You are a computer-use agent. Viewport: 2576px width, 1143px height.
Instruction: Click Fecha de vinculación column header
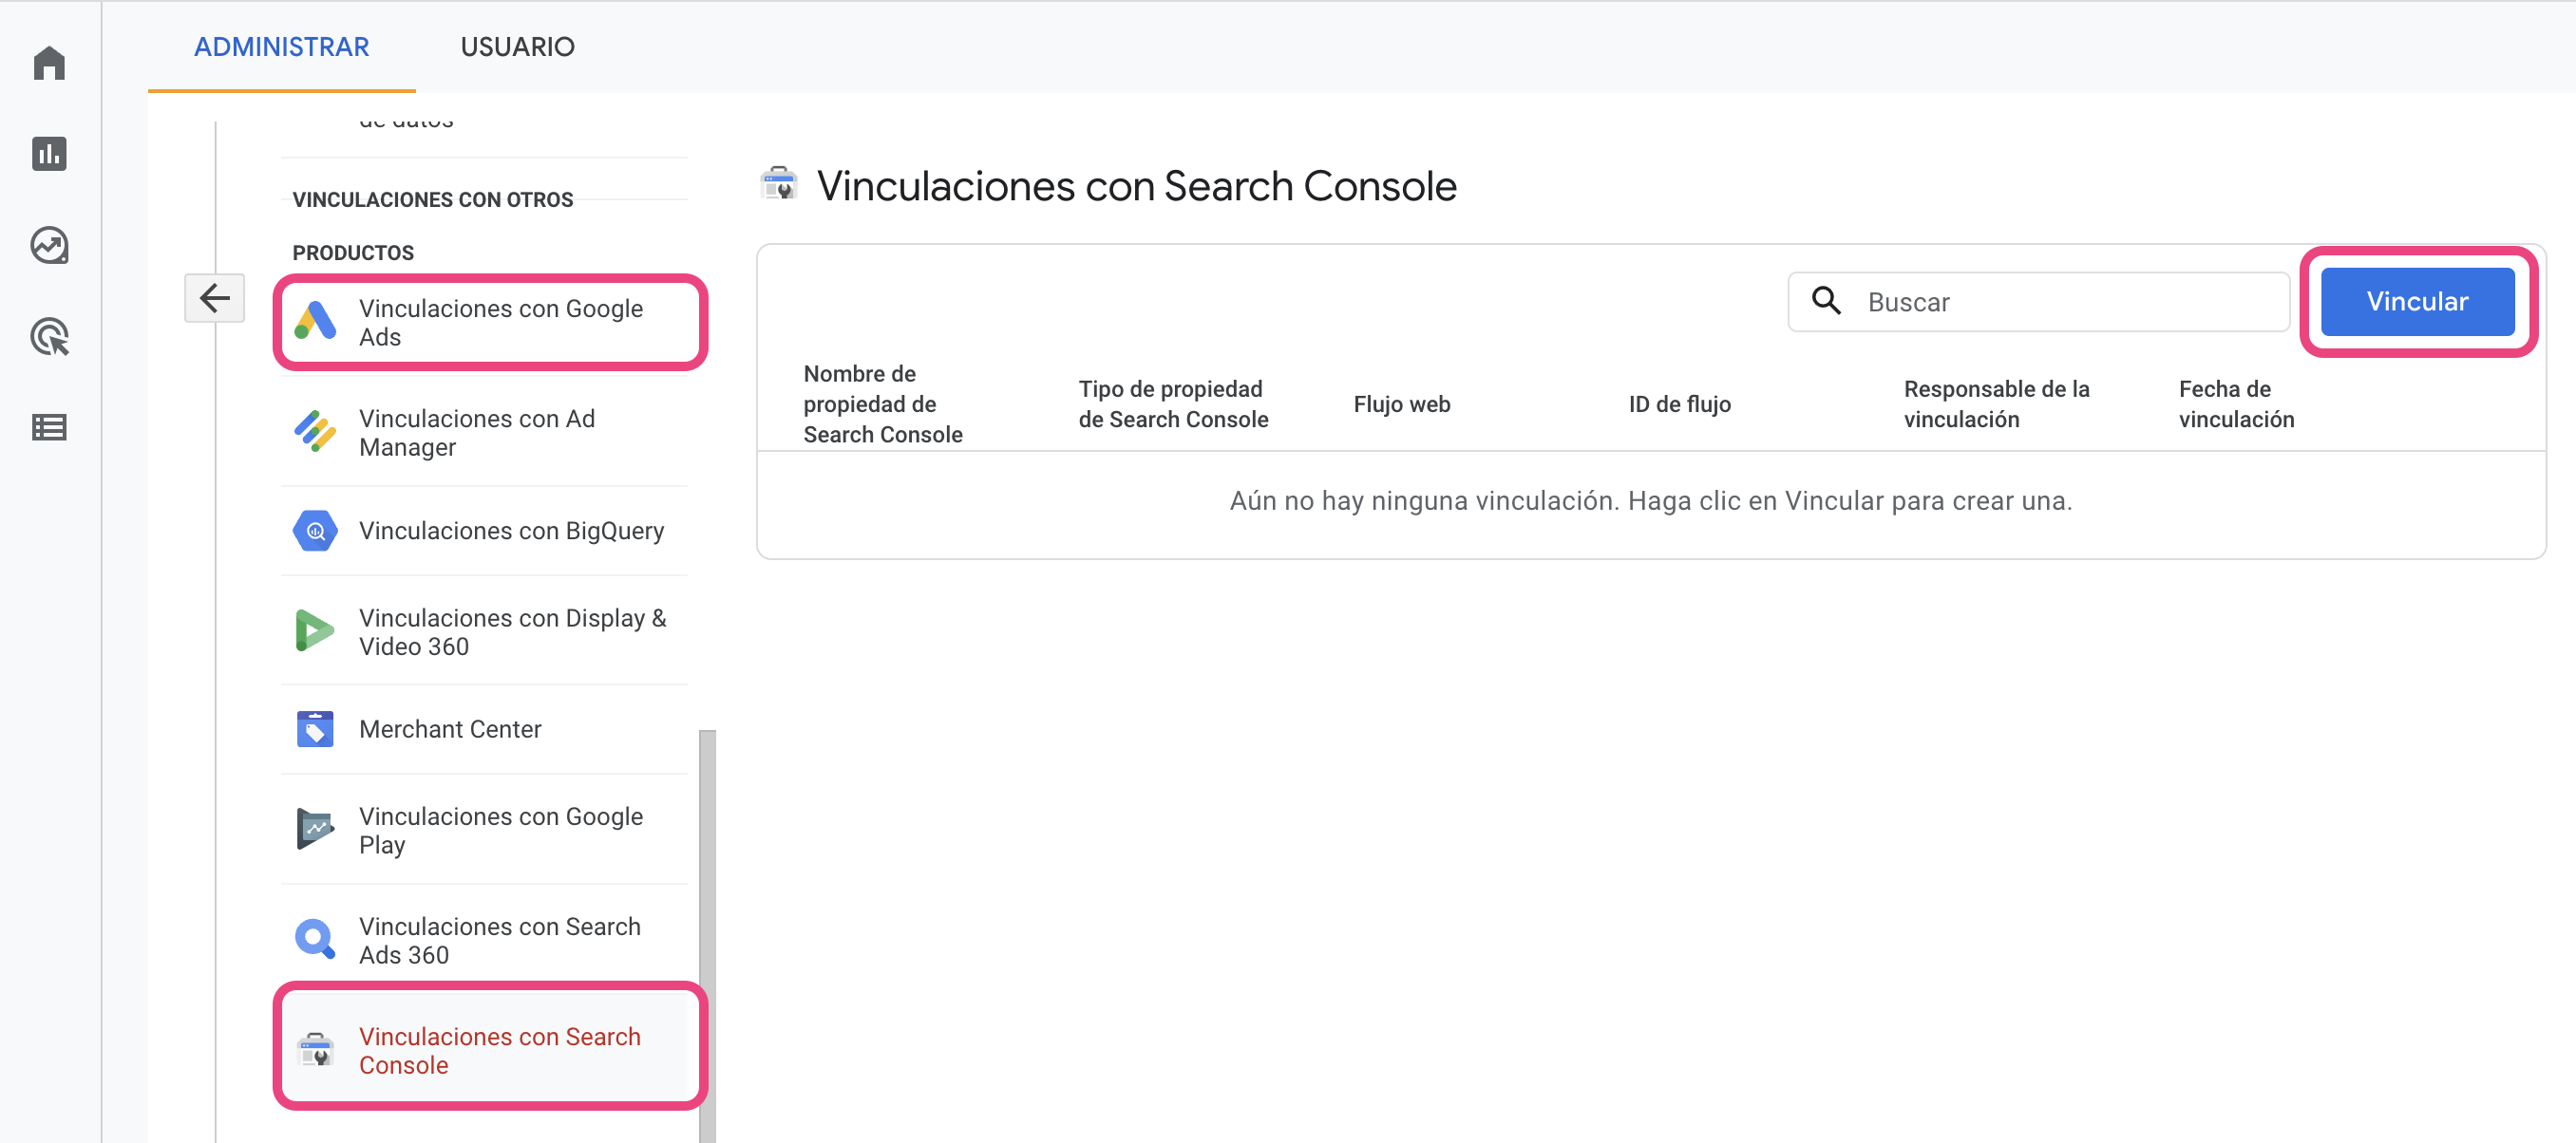(x=2236, y=403)
